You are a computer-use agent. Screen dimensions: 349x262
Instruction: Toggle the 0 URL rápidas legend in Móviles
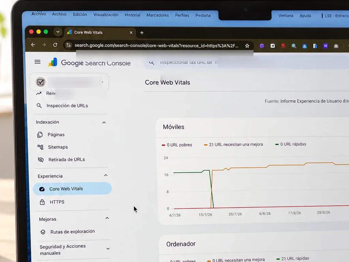pos(290,144)
